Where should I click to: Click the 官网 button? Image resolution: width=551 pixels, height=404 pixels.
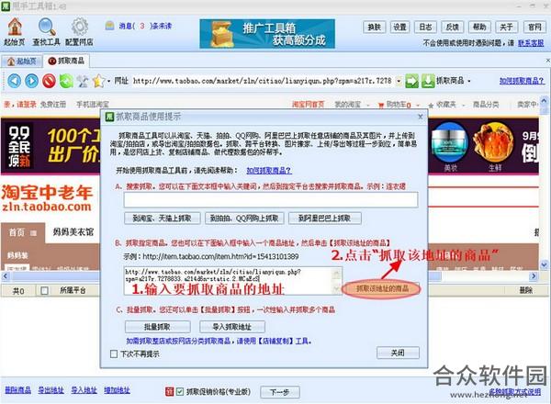(x=534, y=27)
